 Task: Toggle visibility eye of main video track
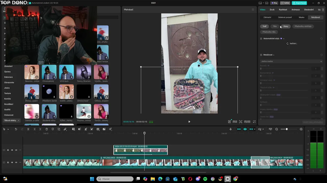coord(12,162)
